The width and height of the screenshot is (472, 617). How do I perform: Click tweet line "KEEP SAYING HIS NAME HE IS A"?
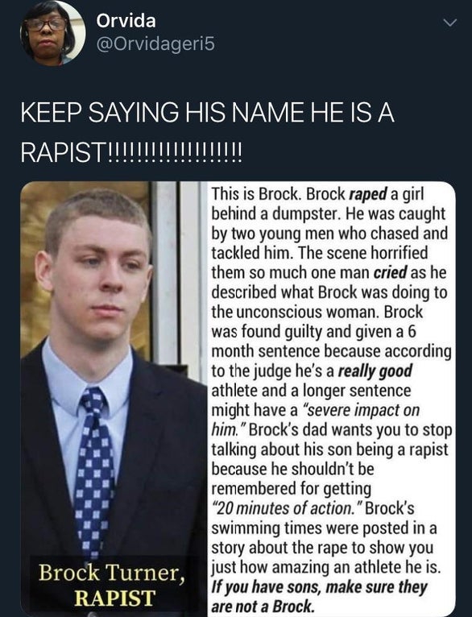(207, 113)
